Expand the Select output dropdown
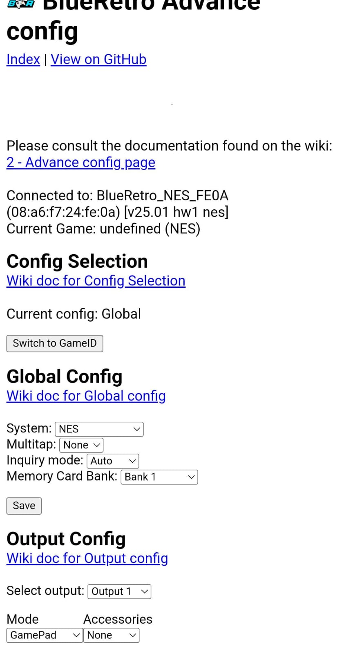The image size is (344, 654). click(x=119, y=591)
